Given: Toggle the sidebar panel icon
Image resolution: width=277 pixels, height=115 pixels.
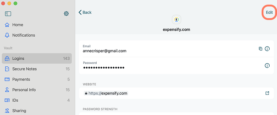Looking at the screenshot, I should pyautogui.click(x=8, y=14).
